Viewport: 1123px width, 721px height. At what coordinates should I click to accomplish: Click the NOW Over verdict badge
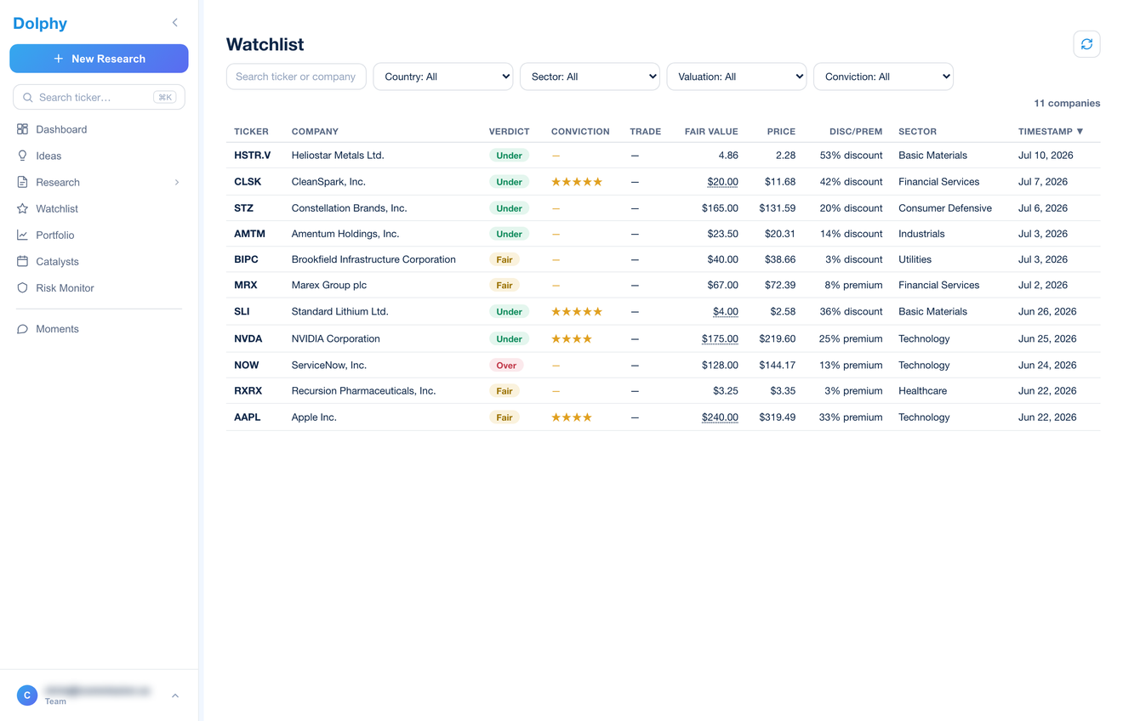pos(506,366)
